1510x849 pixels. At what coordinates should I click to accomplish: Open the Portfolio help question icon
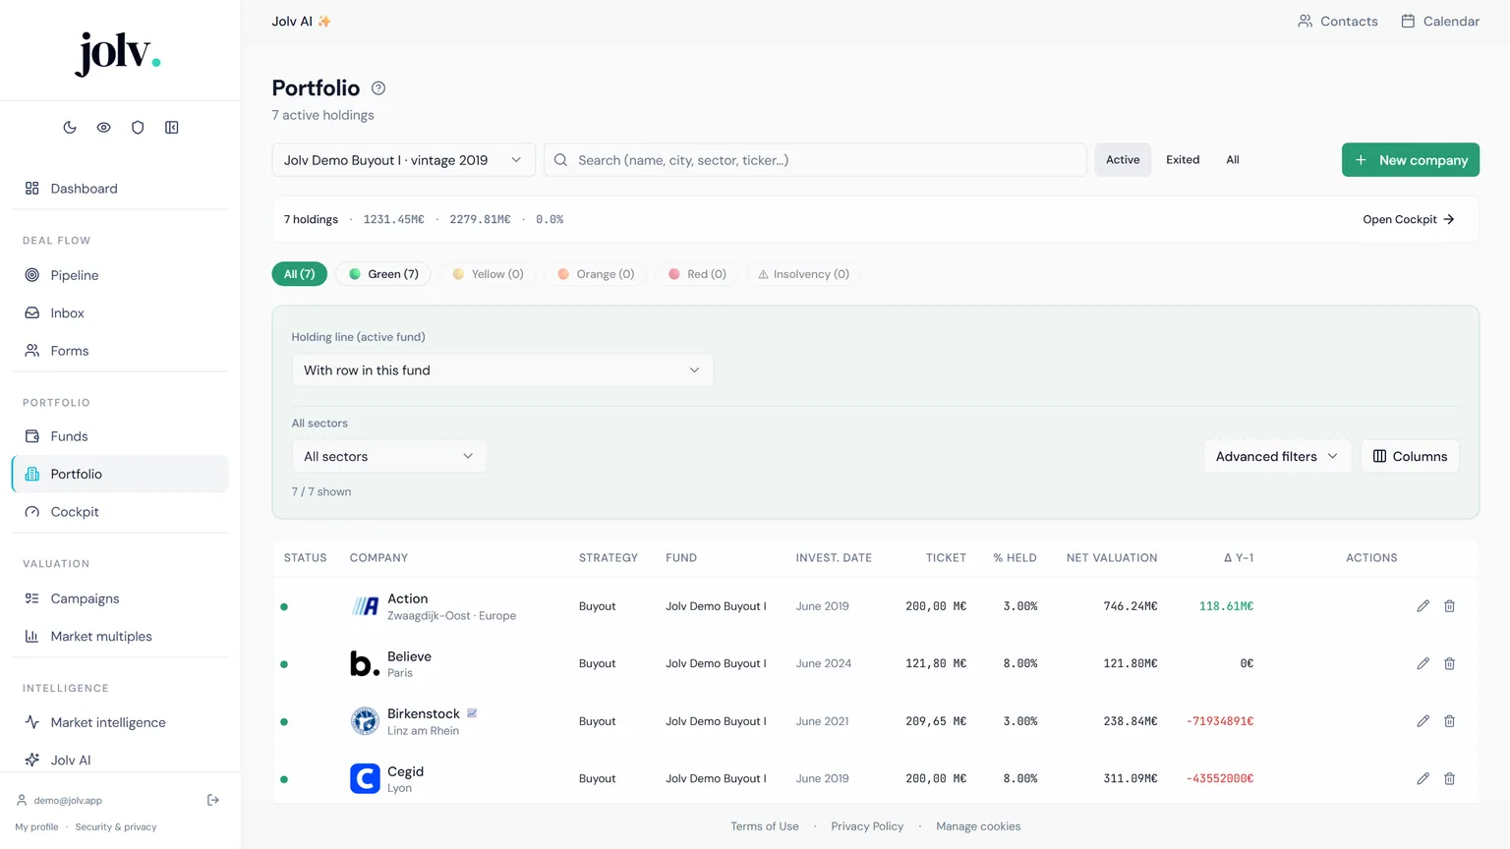point(378,88)
